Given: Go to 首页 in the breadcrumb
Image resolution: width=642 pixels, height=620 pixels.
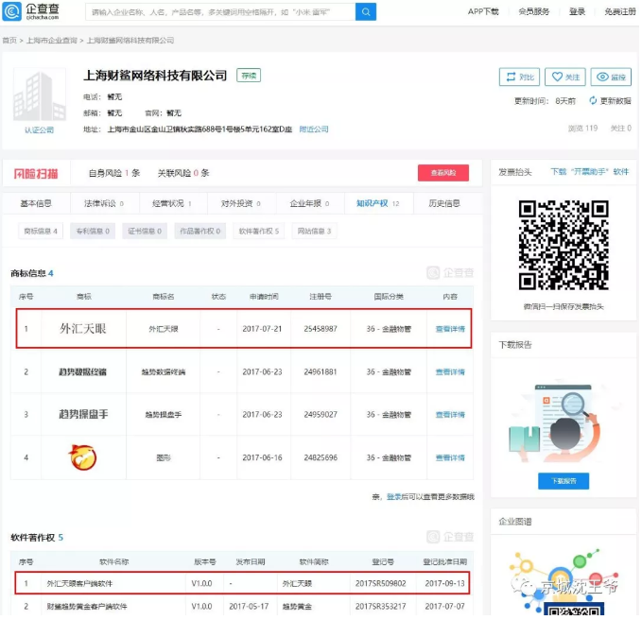Looking at the screenshot, I should coord(9,40).
